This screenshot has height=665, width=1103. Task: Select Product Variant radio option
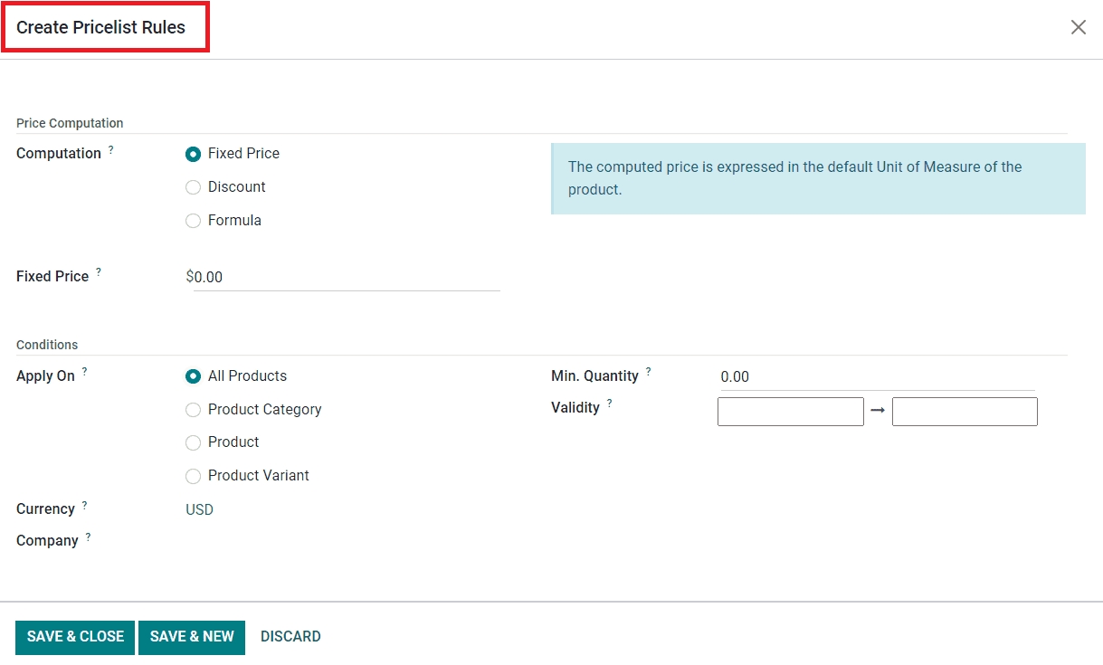193,476
